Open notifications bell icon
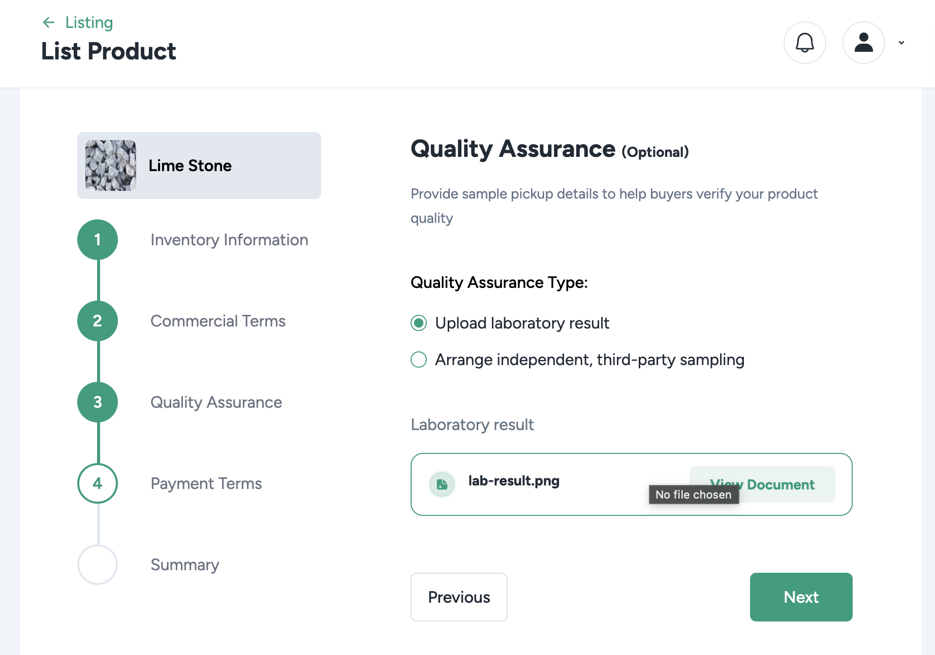 (x=804, y=43)
